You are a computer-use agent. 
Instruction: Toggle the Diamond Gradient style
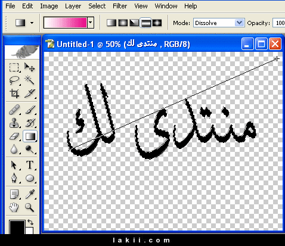(157, 23)
